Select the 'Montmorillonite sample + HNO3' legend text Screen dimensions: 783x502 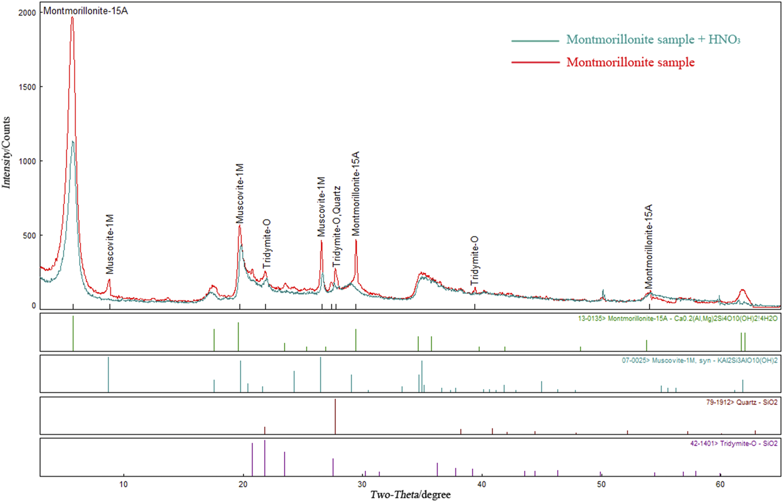653,40
